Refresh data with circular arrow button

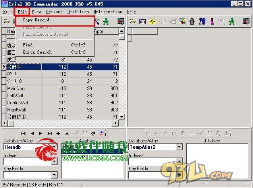(93, 133)
